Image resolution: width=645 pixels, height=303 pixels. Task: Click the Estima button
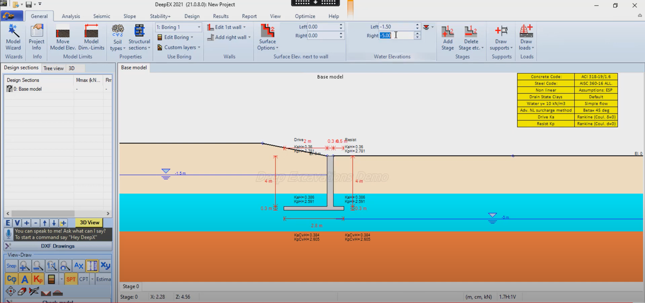point(104,279)
